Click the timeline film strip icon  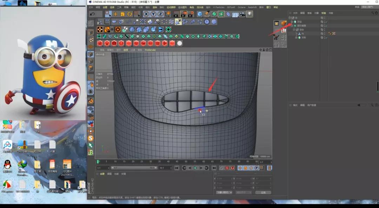click(x=270, y=168)
